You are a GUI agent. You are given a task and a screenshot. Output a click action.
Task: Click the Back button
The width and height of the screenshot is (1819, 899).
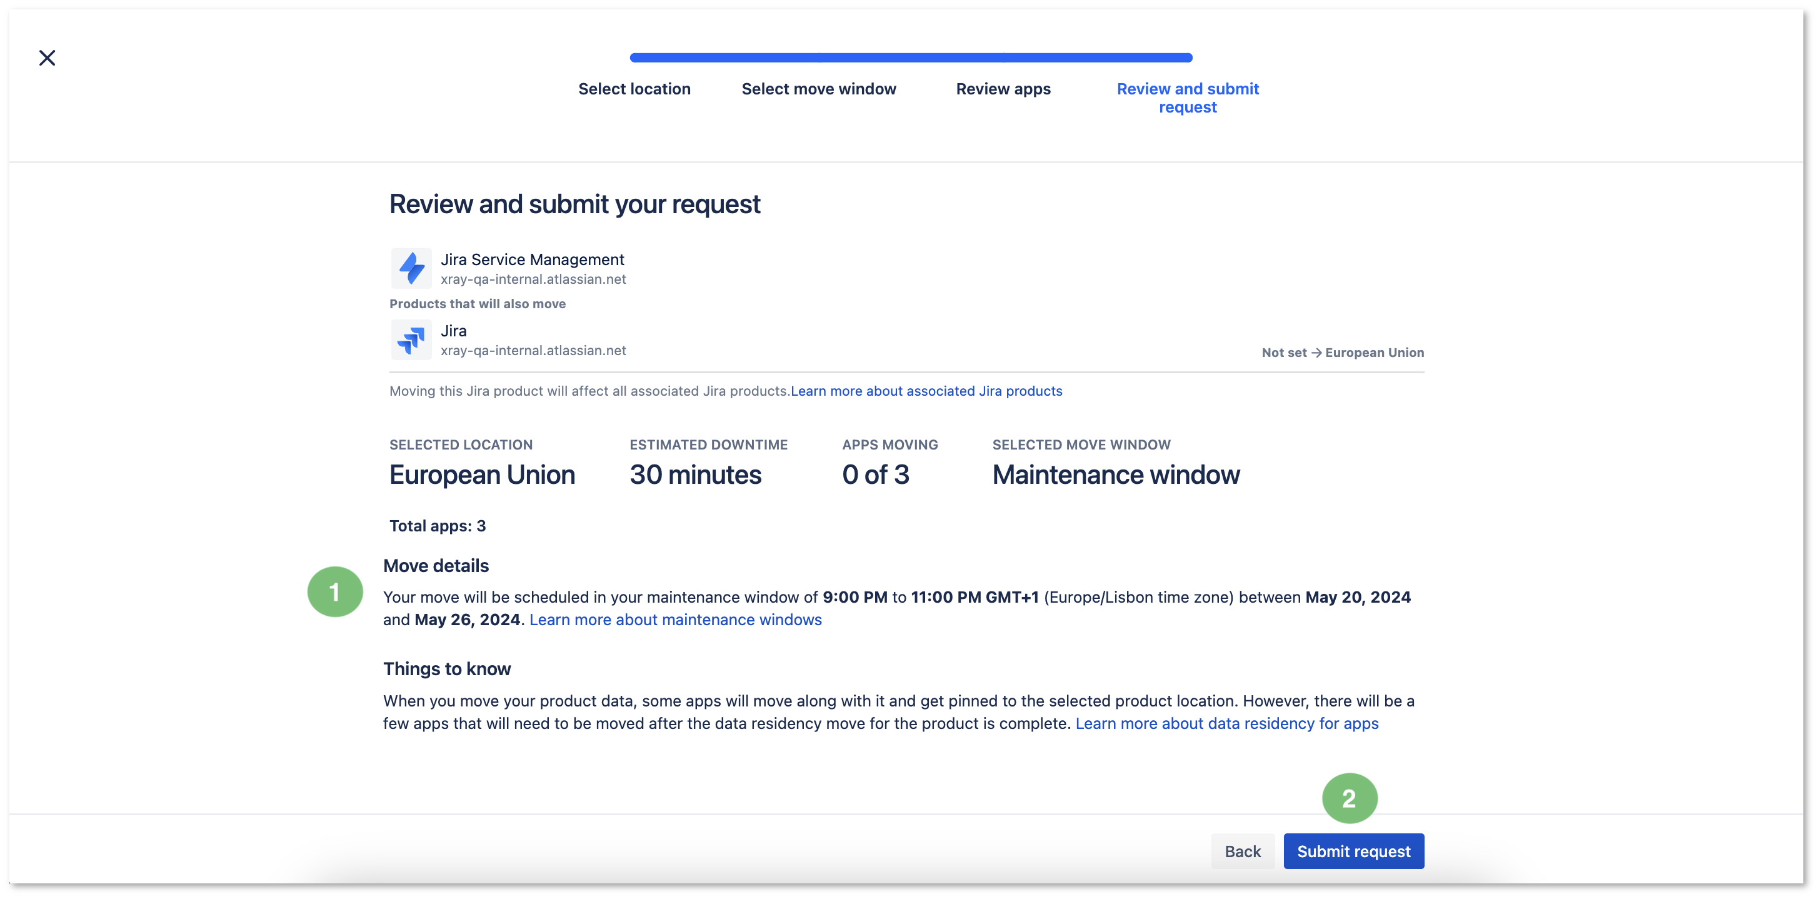click(x=1242, y=851)
